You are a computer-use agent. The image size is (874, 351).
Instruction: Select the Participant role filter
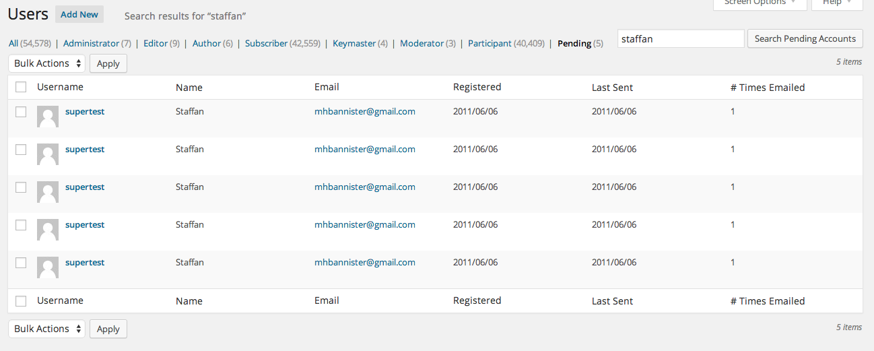click(490, 43)
